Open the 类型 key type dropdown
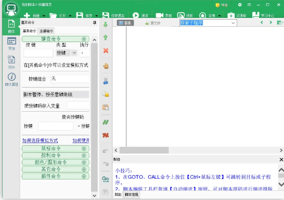The height and width of the screenshot is (200, 284). tap(74, 53)
